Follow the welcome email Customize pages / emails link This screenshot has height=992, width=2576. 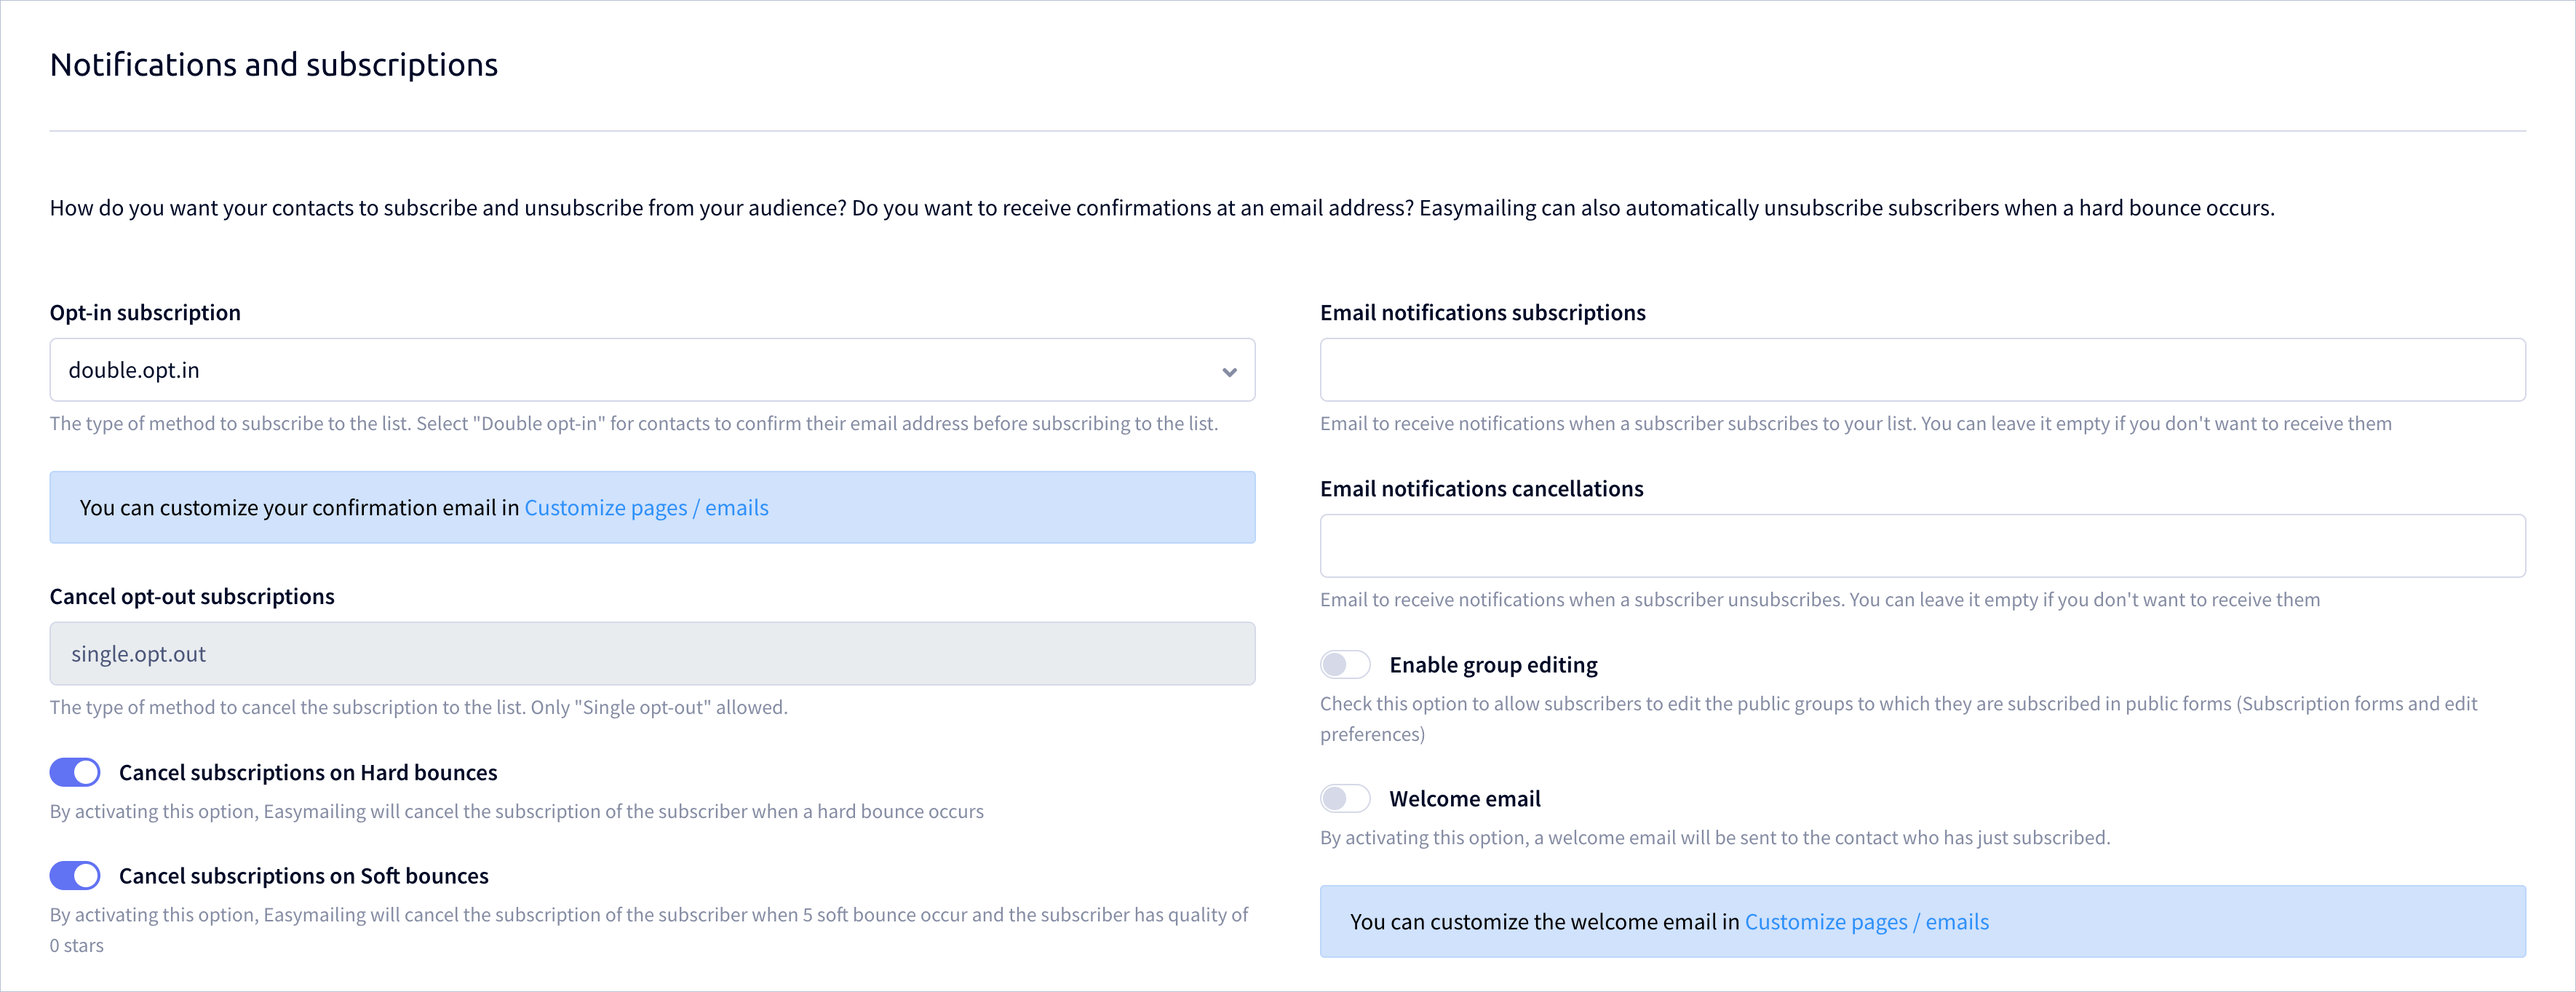pos(1866,922)
